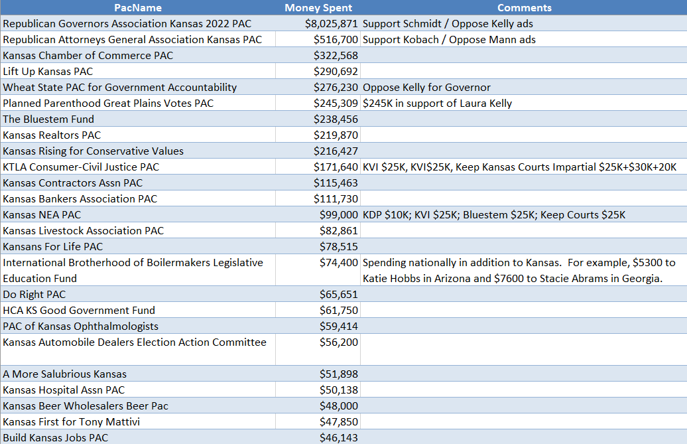
Task: Select The Bluestem Fund cell
Action: (x=137, y=119)
